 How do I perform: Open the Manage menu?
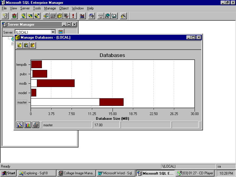(x=50, y=8)
